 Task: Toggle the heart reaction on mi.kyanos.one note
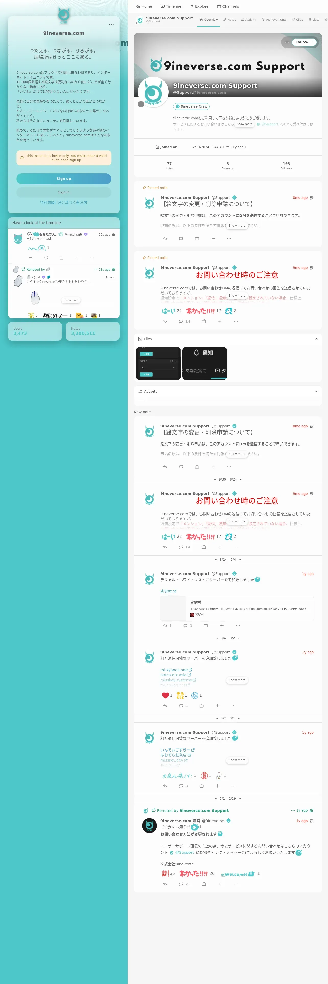pos(167,695)
